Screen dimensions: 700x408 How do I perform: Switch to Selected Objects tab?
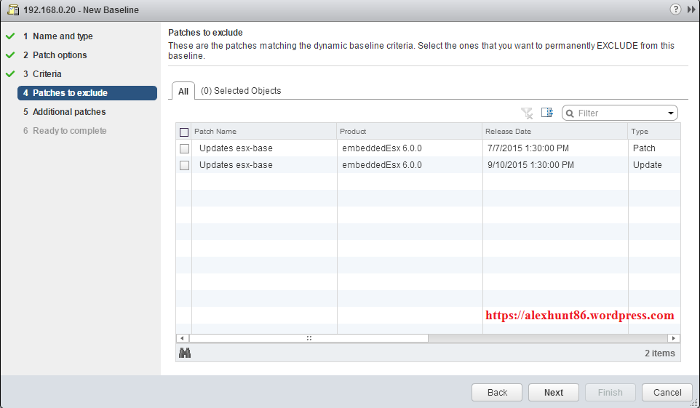tap(241, 91)
